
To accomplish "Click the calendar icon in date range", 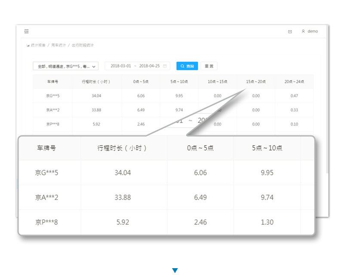I will pyautogui.click(x=165, y=66).
